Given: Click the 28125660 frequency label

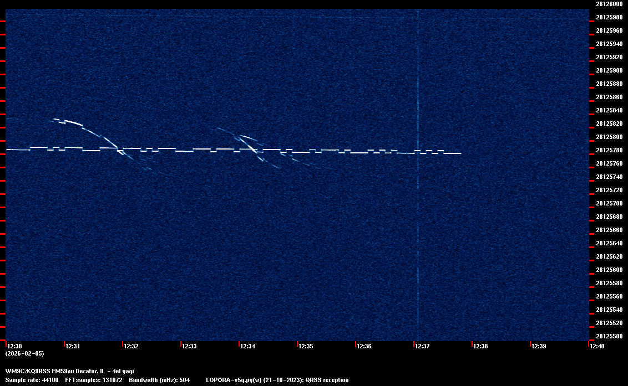Looking at the screenshot, I should click(609, 230).
